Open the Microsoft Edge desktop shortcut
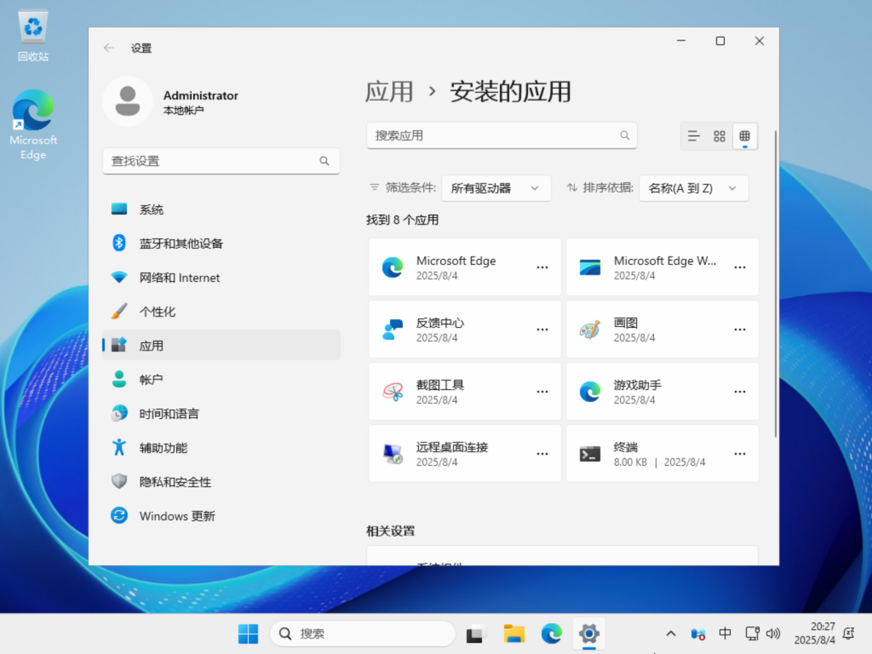The image size is (872, 654). tap(33, 125)
